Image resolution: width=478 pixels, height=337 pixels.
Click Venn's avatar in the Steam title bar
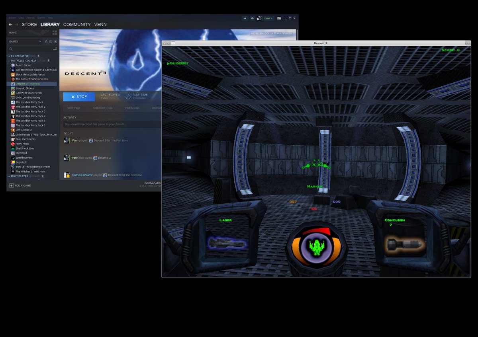[259, 18]
